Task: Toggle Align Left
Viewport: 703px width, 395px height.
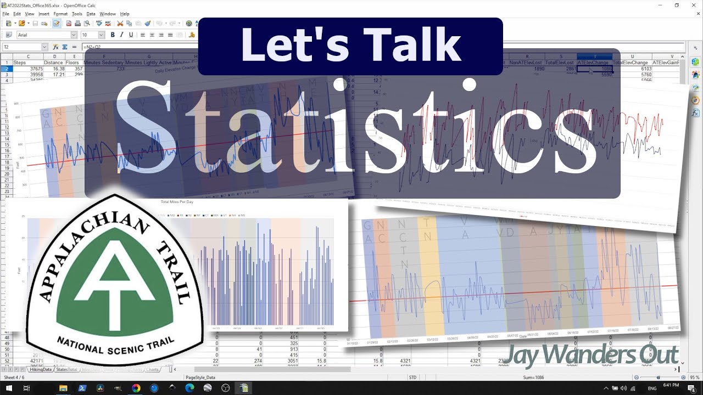Action: (143, 35)
